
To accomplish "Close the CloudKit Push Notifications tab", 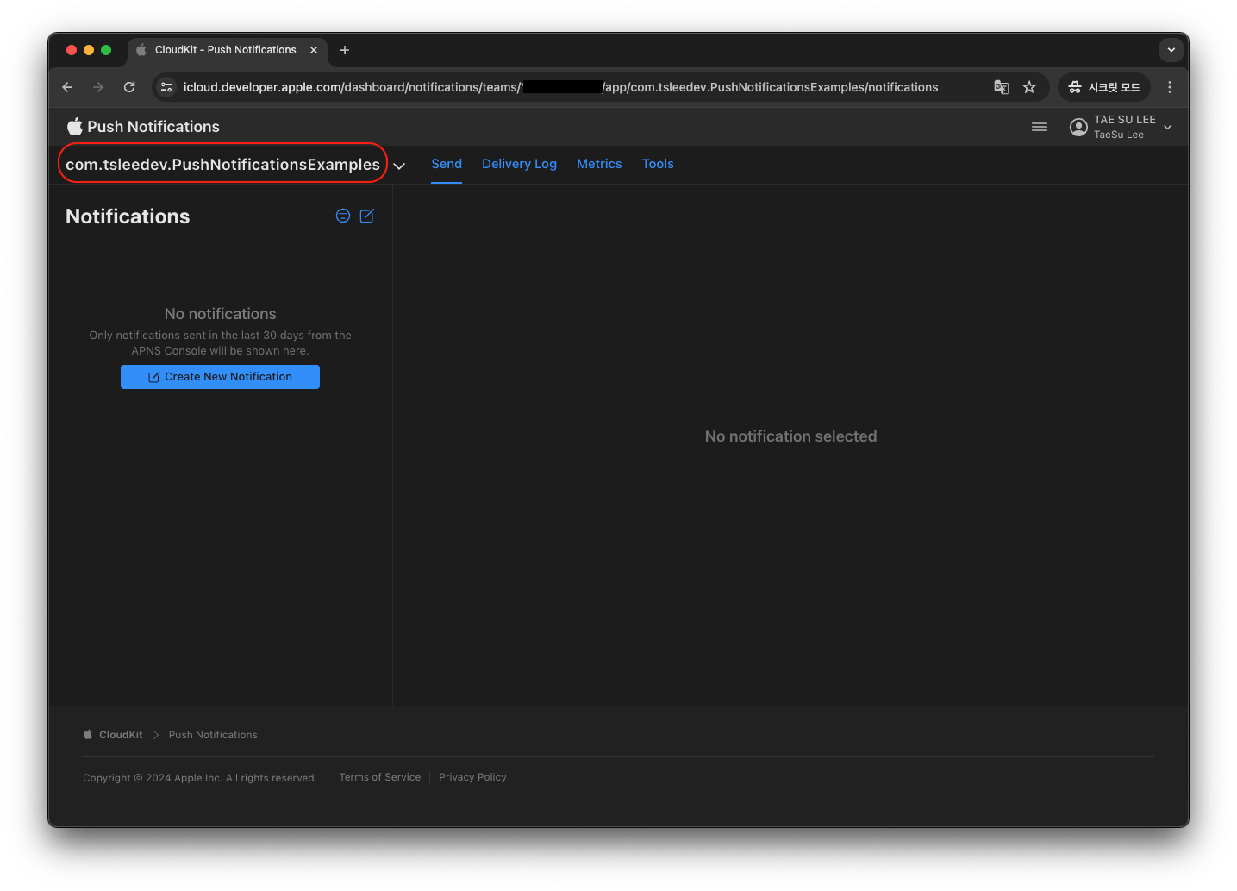I will [x=314, y=50].
